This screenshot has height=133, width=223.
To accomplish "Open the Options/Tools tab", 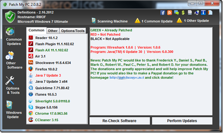I will pos(73,31).
